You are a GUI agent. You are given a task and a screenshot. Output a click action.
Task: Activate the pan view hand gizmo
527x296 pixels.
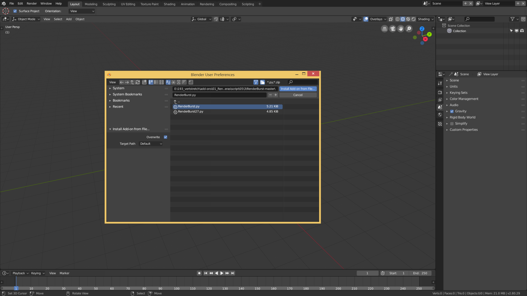pos(401,29)
